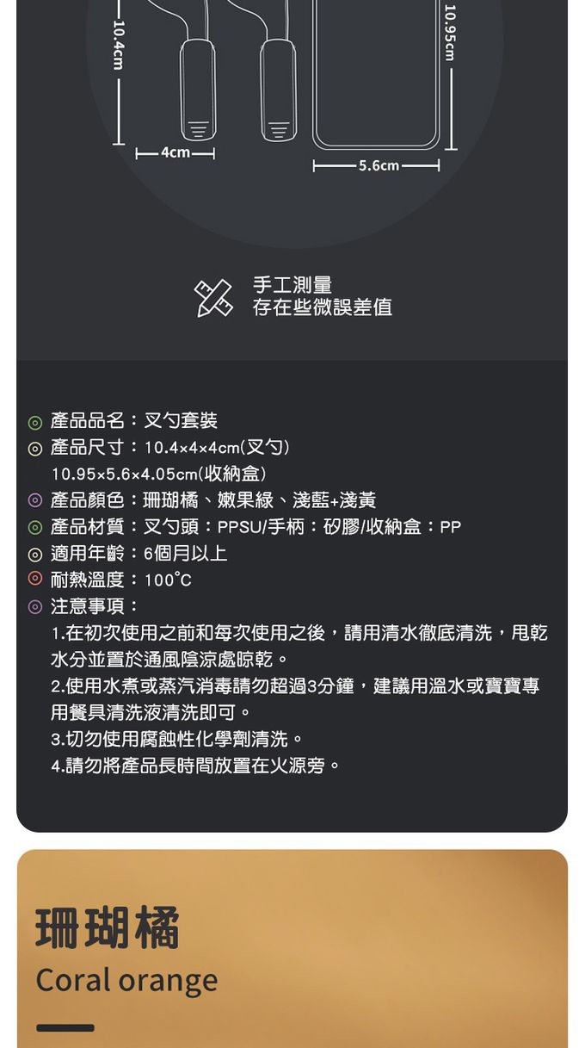Click the red bullet beside 耐熱溫度
Screen dimensions: 585x1048
coord(34,580)
